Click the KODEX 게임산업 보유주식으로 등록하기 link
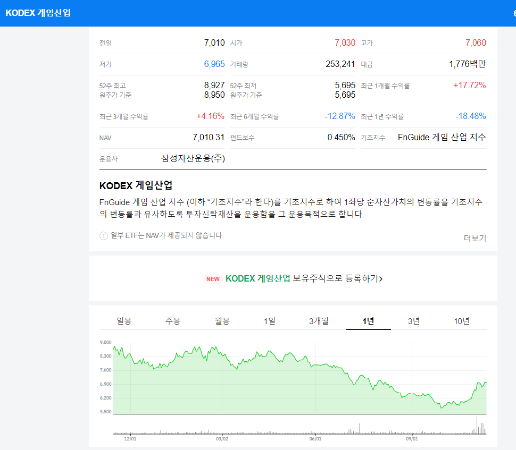Viewport: 516px width, 450px height. [304, 279]
